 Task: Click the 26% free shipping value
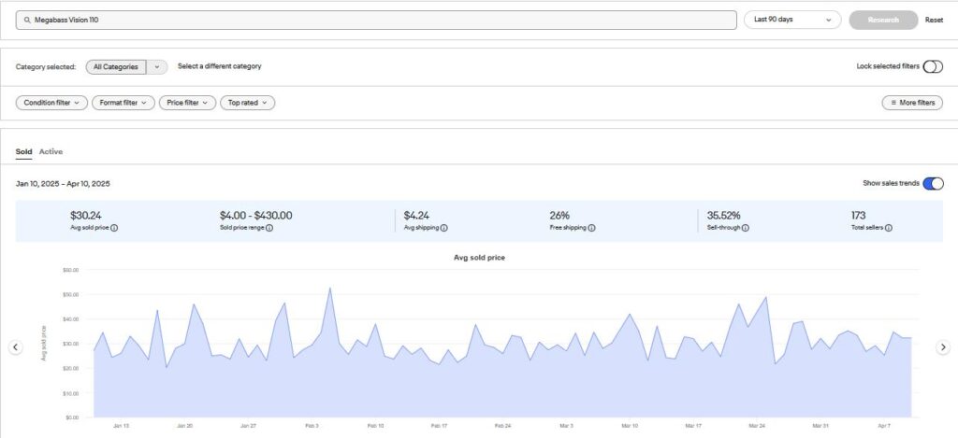point(559,216)
